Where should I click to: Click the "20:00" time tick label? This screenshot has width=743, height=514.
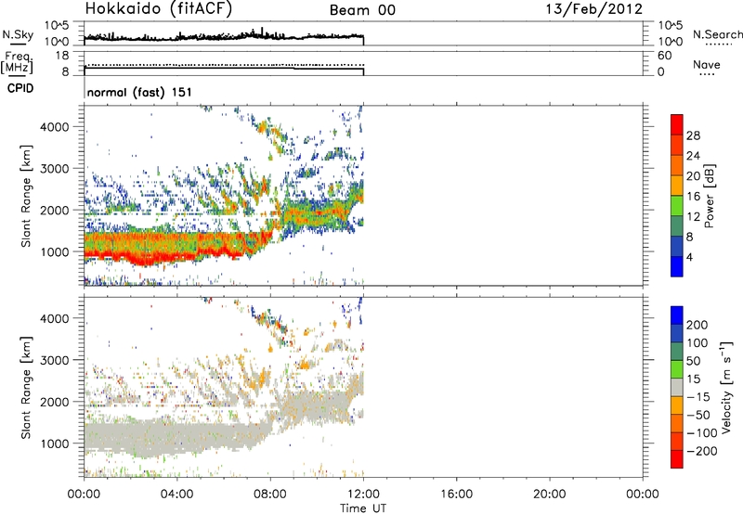(x=549, y=495)
